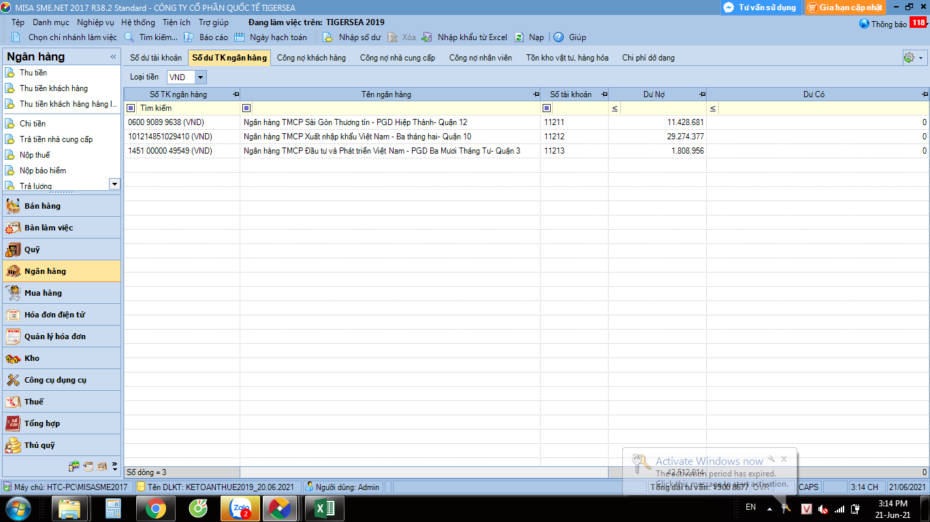Open the Trợ giúp menu
Viewport: 930px width, 522px height.
pyautogui.click(x=214, y=22)
